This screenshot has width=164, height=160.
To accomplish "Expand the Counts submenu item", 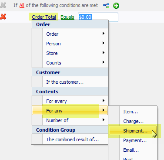I will (x=70, y=63).
